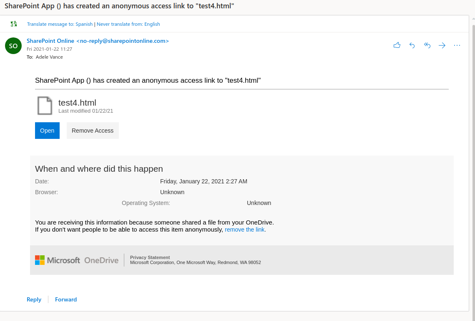Click the date value 'Friday, January 22, 2021 2:27 AM'
The image size is (475, 321).
(204, 181)
